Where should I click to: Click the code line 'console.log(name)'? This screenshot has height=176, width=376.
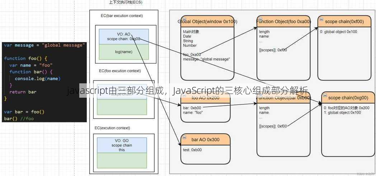pyautogui.click(x=38, y=79)
